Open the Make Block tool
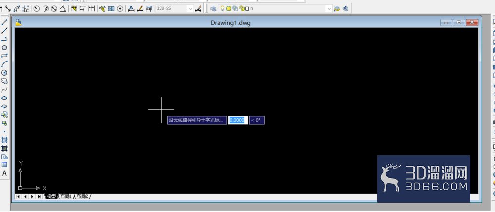 (x=4, y=123)
